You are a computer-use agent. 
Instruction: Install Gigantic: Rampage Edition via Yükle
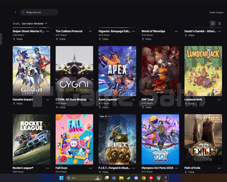(104, 39)
